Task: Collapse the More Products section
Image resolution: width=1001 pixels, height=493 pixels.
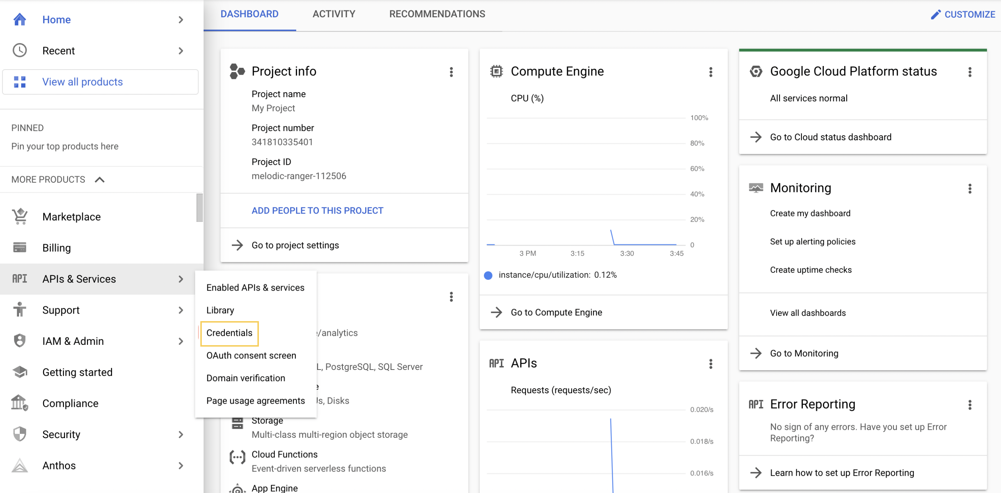Action: tap(99, 179)
